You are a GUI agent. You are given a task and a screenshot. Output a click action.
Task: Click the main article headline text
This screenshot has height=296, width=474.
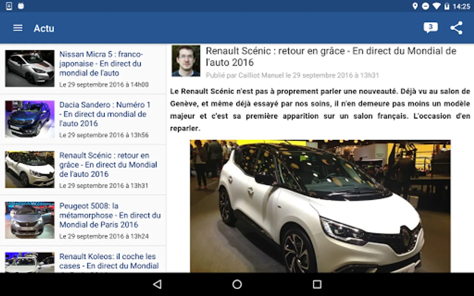(331, 57)
